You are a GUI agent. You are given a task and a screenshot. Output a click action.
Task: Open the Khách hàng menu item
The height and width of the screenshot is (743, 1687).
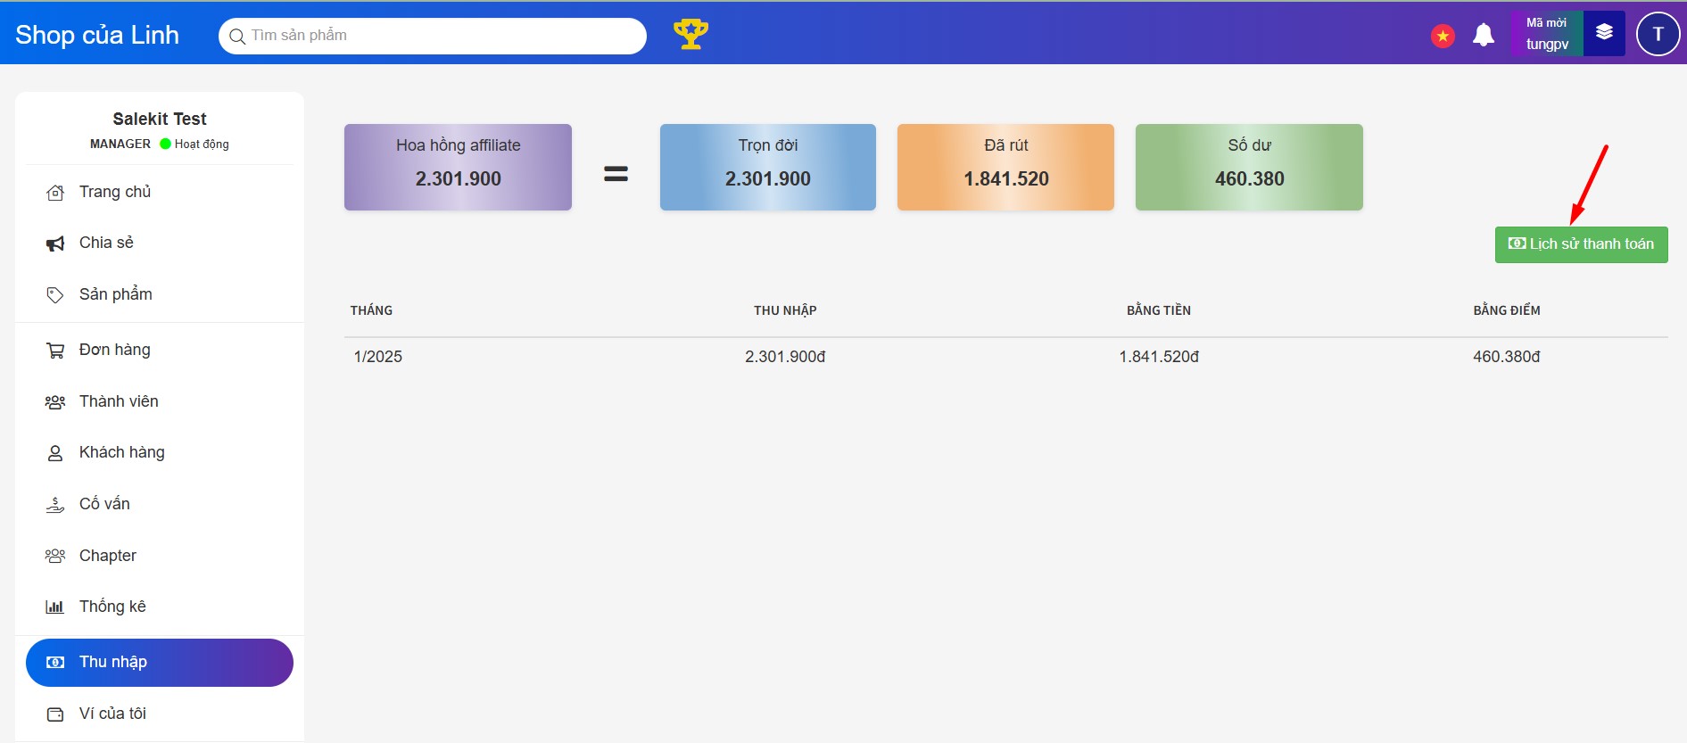[x=121, y=452]
